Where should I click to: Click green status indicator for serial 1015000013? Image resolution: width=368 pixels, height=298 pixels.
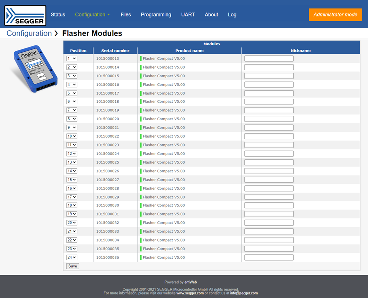141,58
